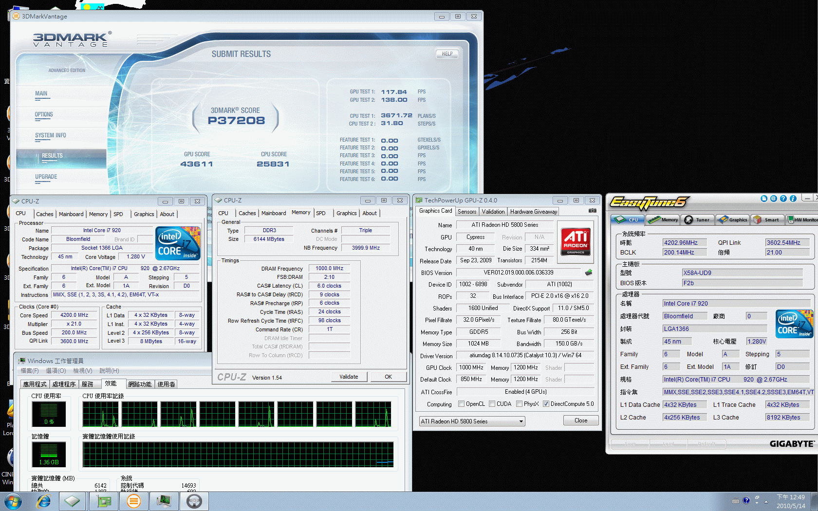
Task: Open the Smart tab in EasyTune6
Action: coord(767,220)
